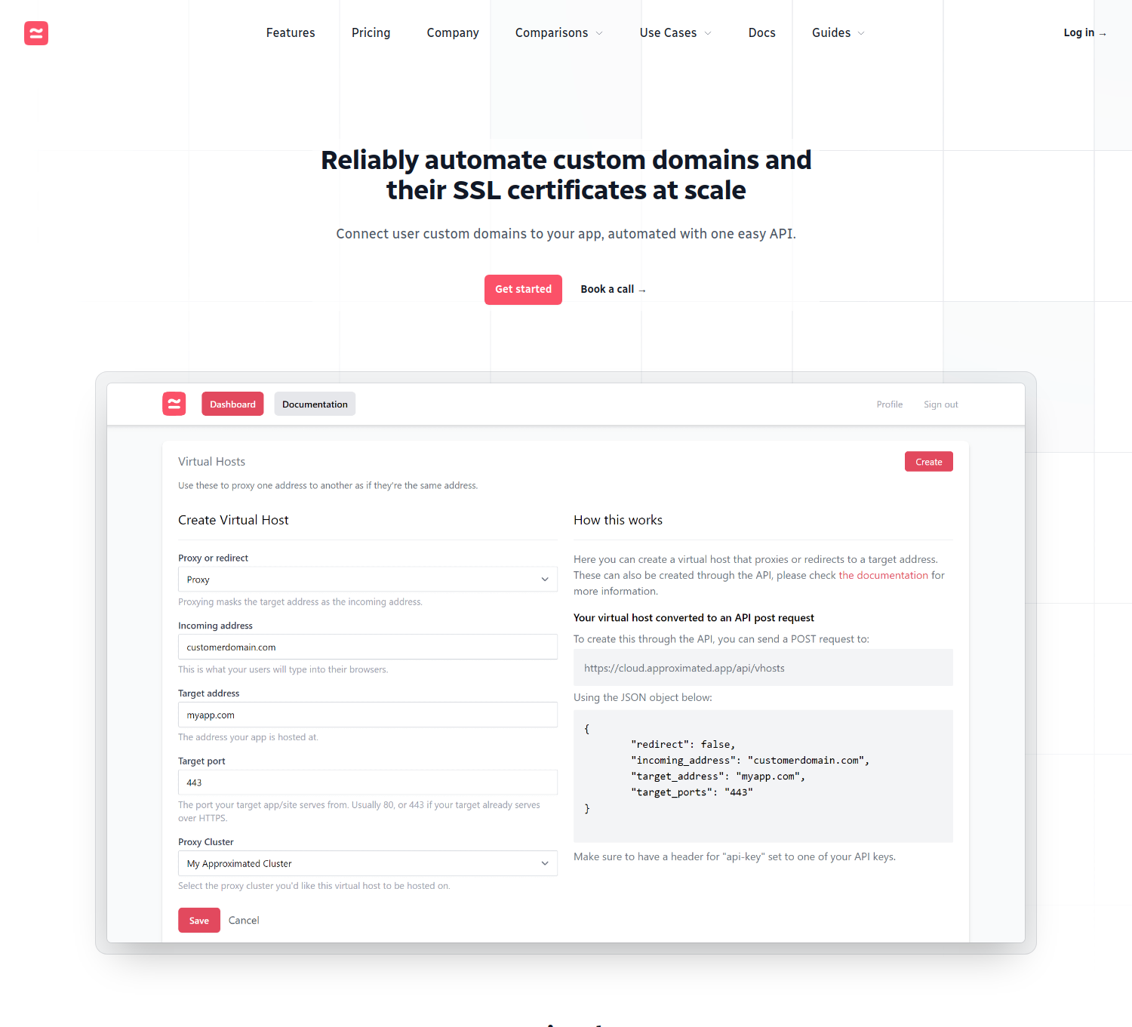1132x1027 pixels.
Task: Switch to the Dashboard tab
Action: 232,404
